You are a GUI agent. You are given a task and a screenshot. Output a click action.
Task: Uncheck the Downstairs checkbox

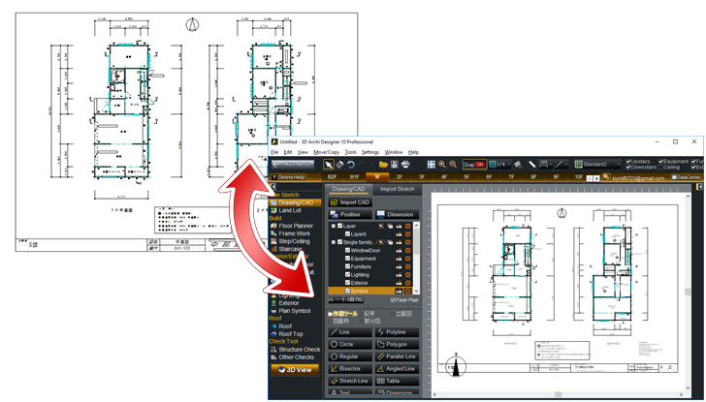pyautogui.click(x=628, y=168)
